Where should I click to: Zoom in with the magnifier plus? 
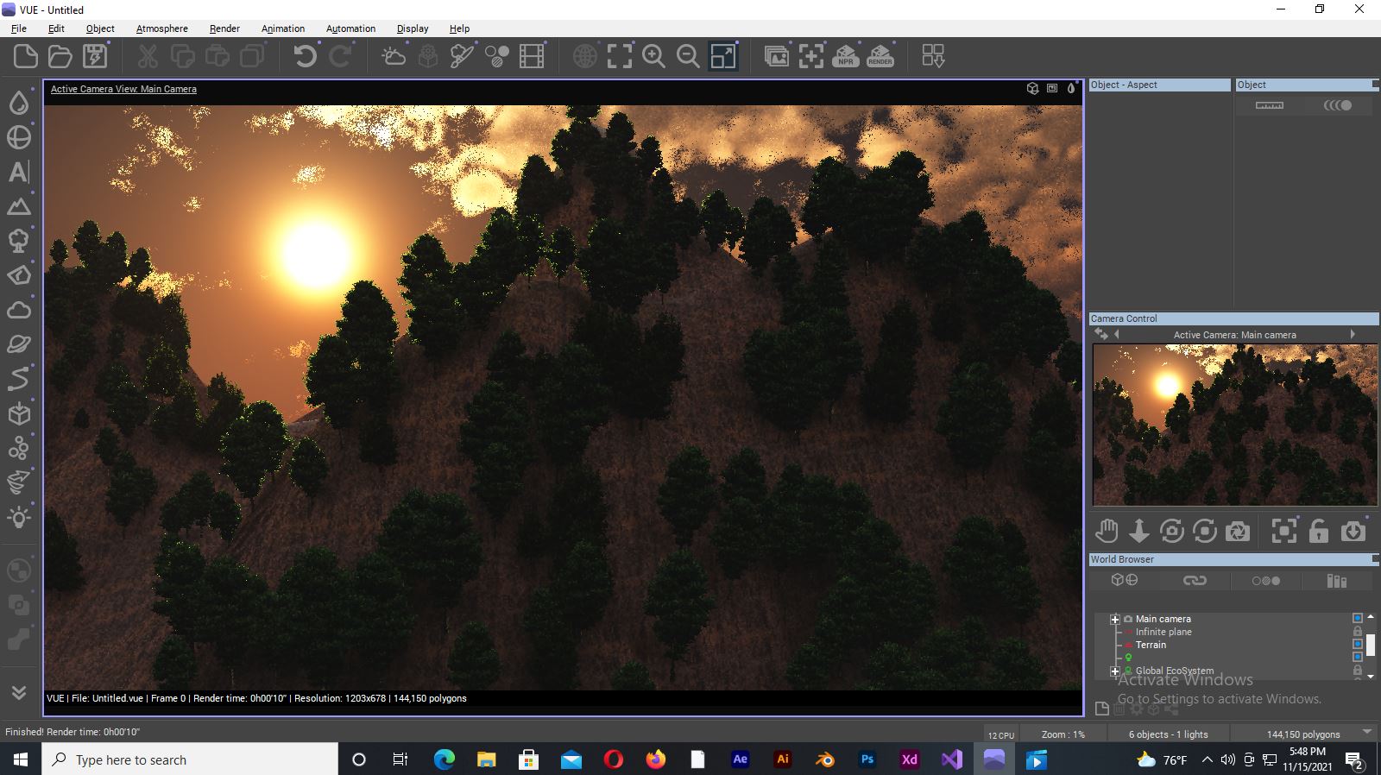tap(654, 57)
